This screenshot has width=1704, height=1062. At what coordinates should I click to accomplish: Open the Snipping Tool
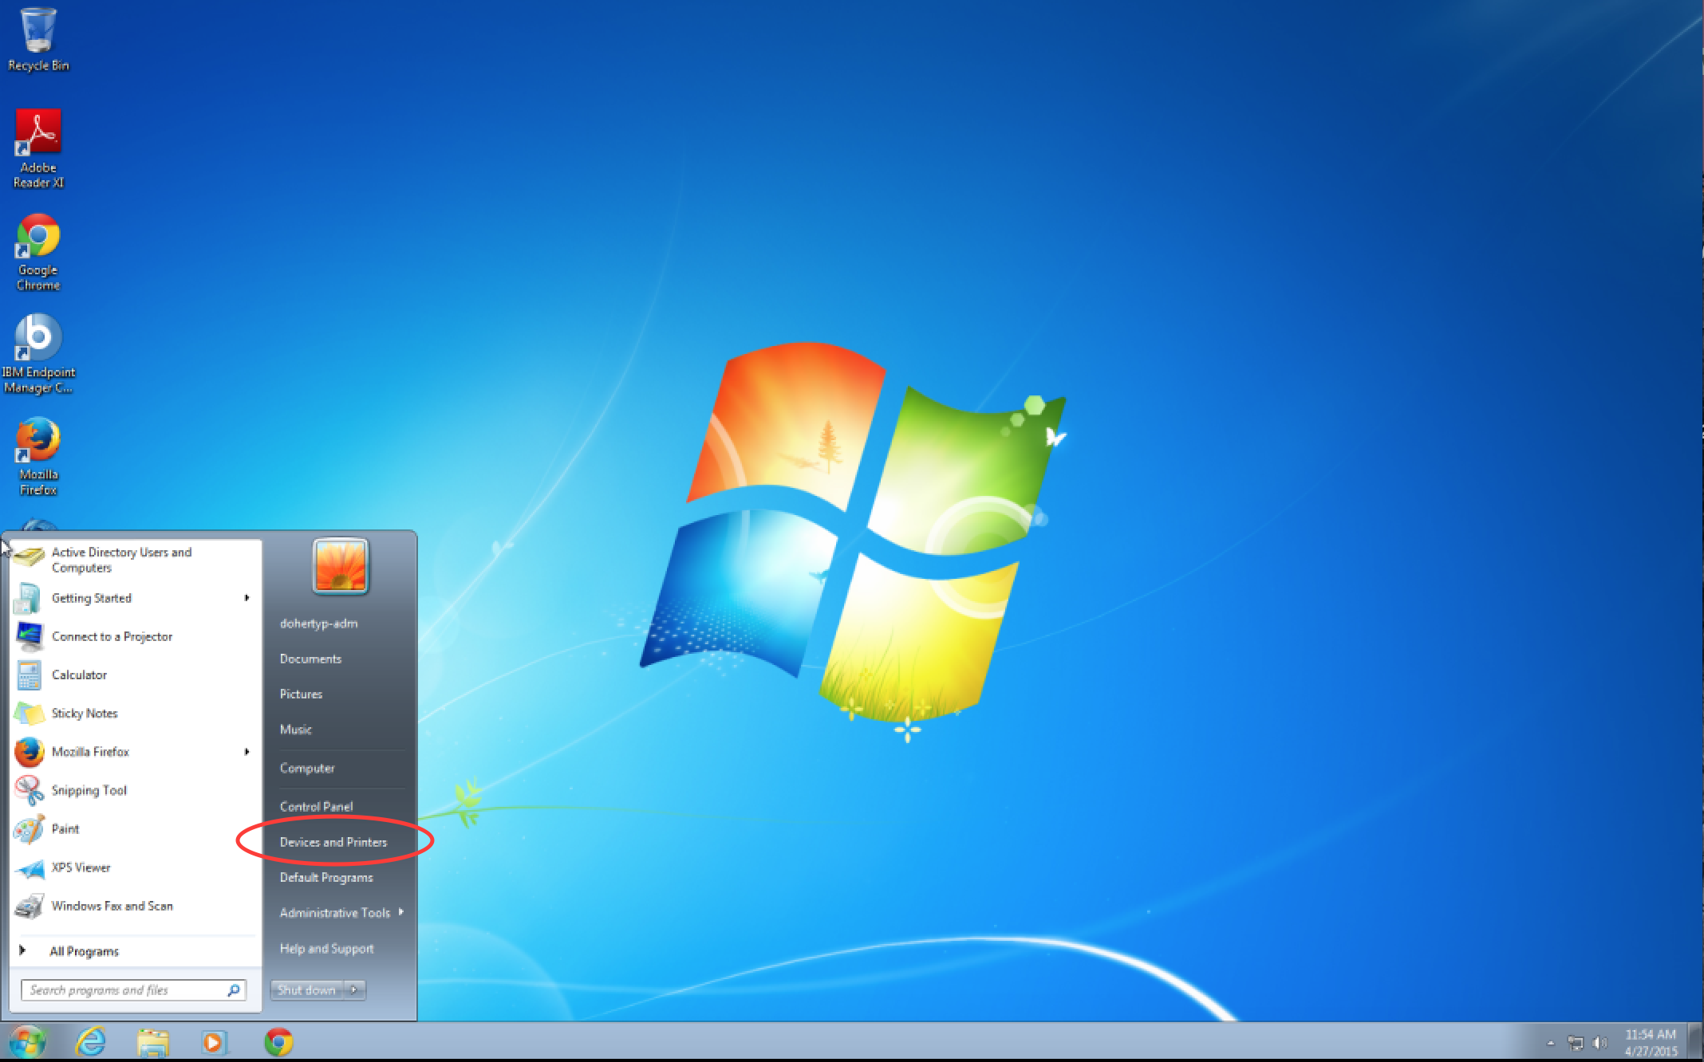[x=89, y=790]
